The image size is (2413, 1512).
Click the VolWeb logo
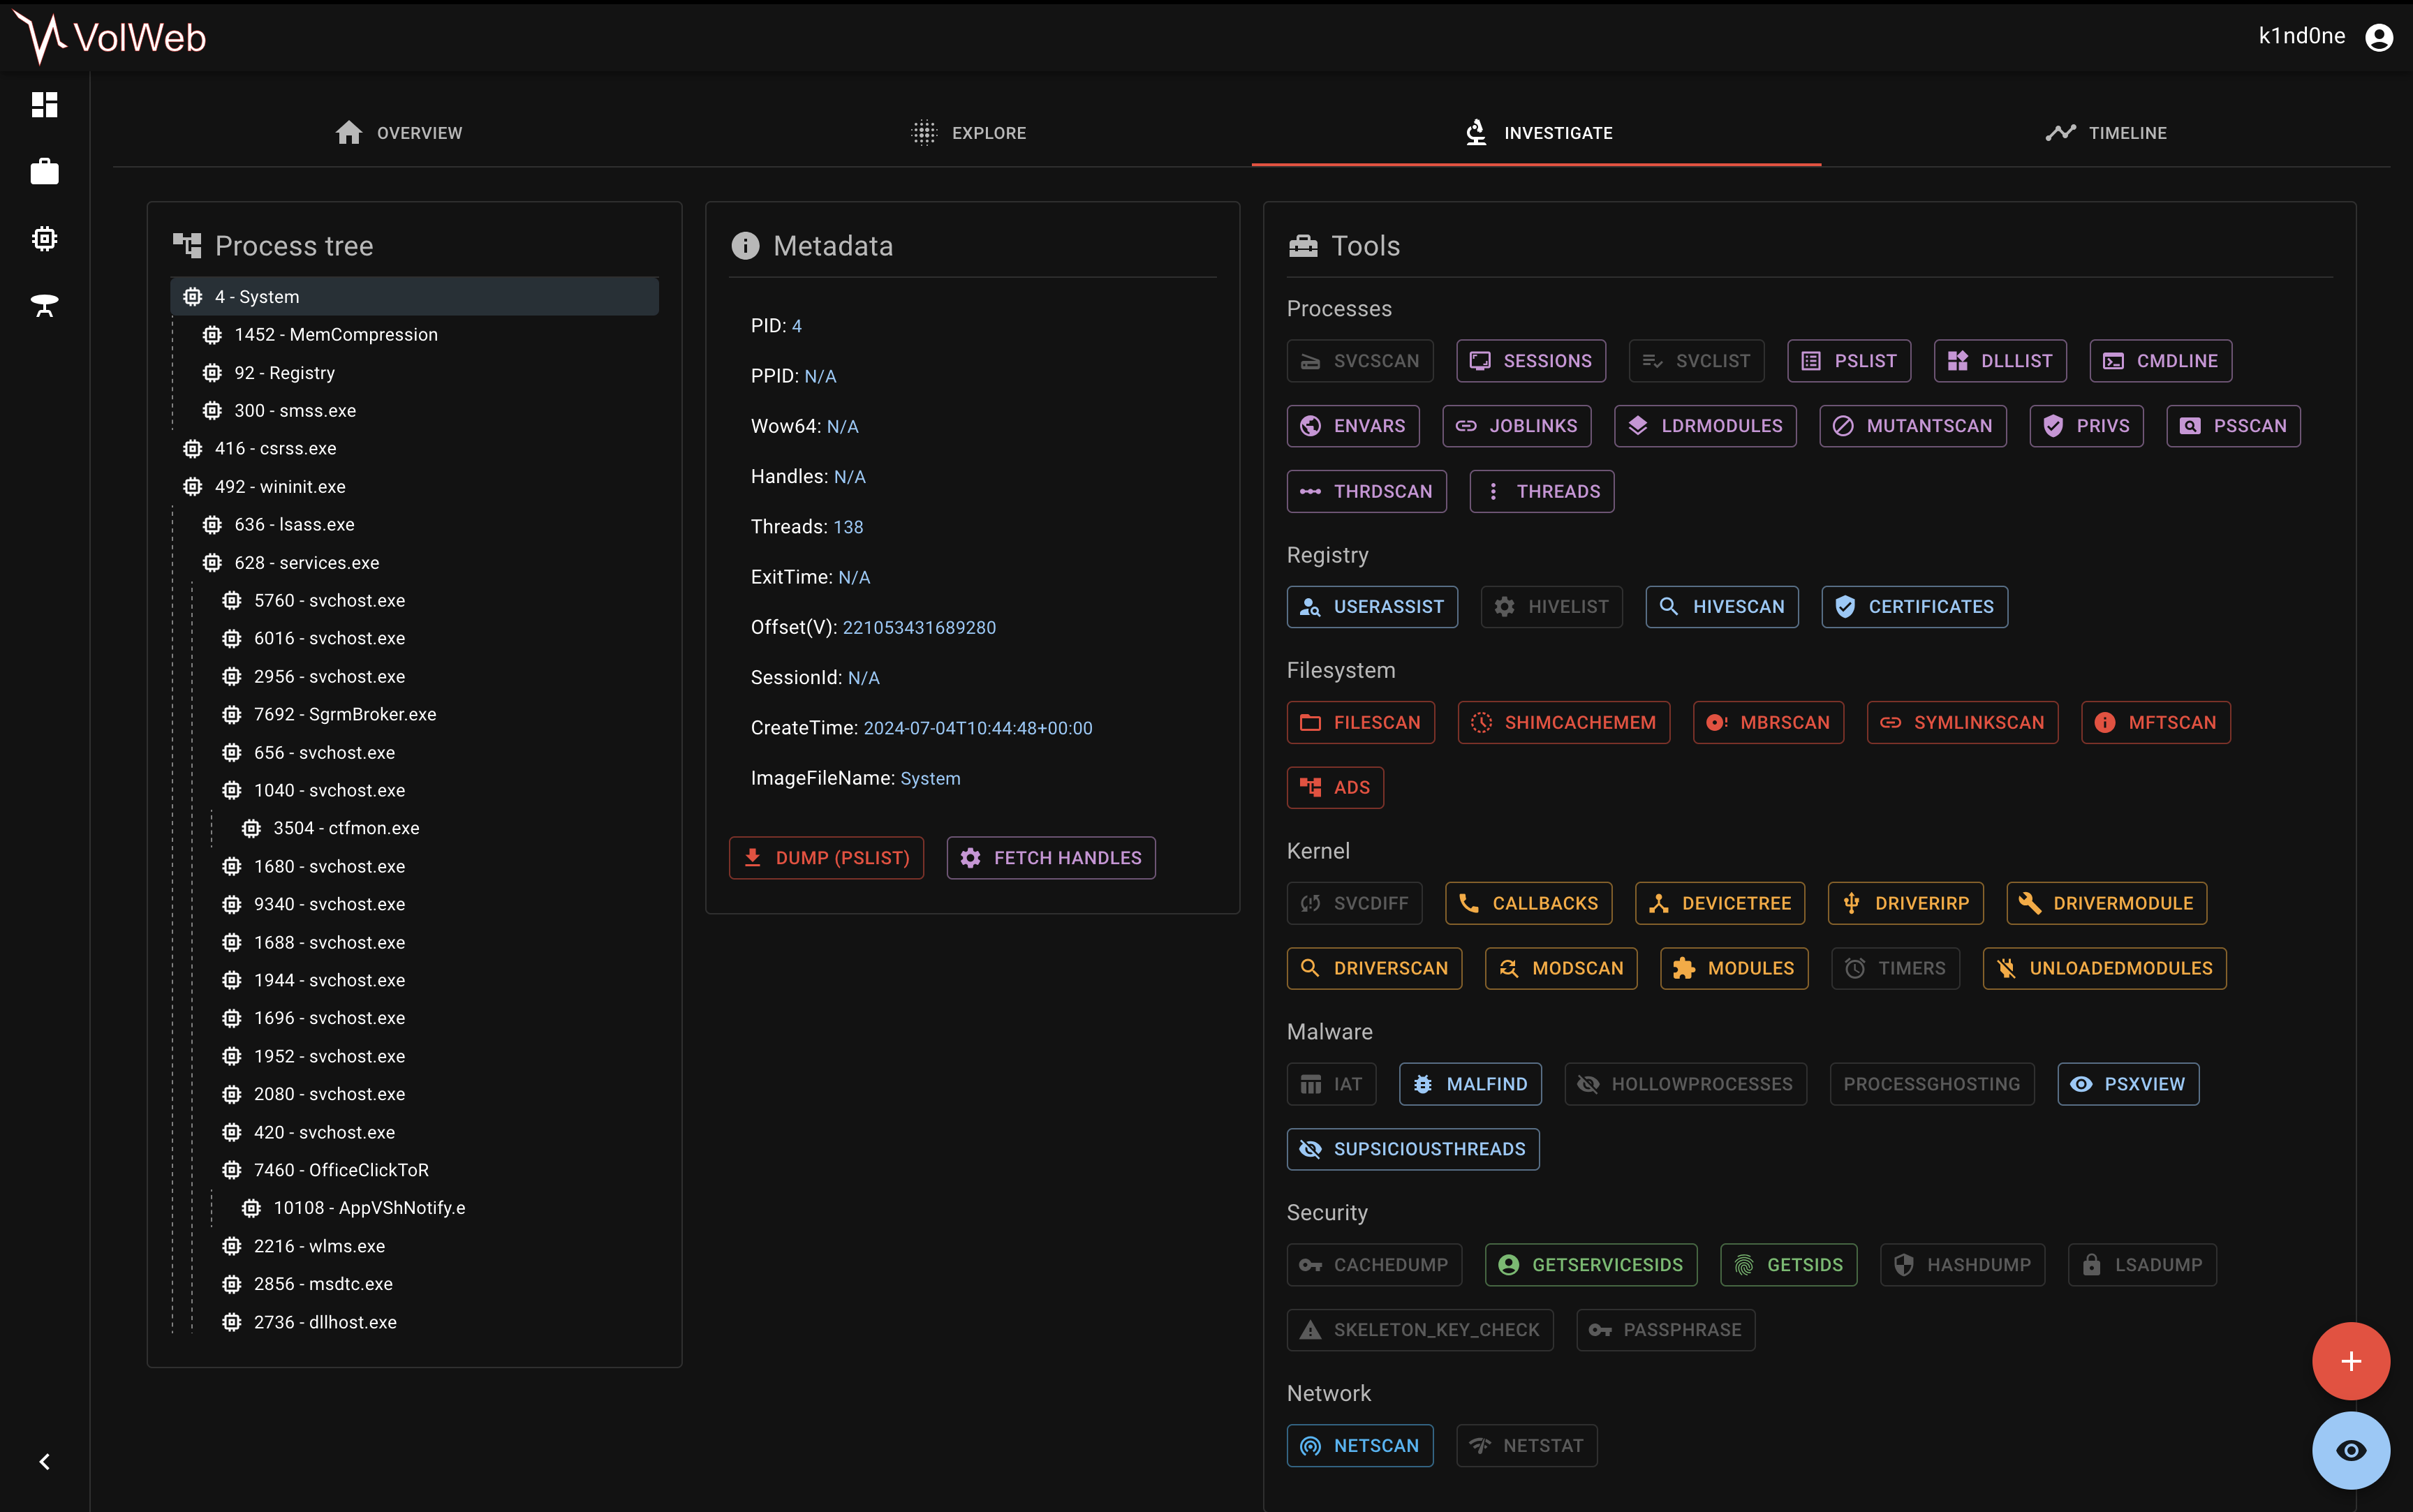tap(110, 37)
